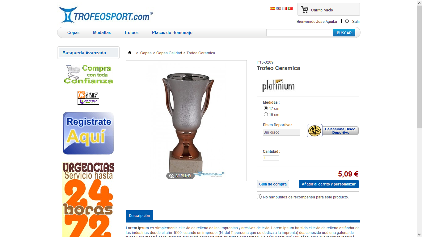The image size is (422, 237).
Task: Switch to the Descripción tab
Action: point(139,216)
